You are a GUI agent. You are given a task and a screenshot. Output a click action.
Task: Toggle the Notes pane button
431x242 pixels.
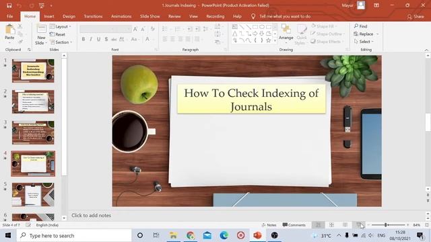click(x=269, y=225)
